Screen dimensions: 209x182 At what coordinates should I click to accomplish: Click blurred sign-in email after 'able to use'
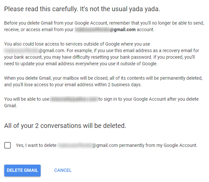click(74, 99)
